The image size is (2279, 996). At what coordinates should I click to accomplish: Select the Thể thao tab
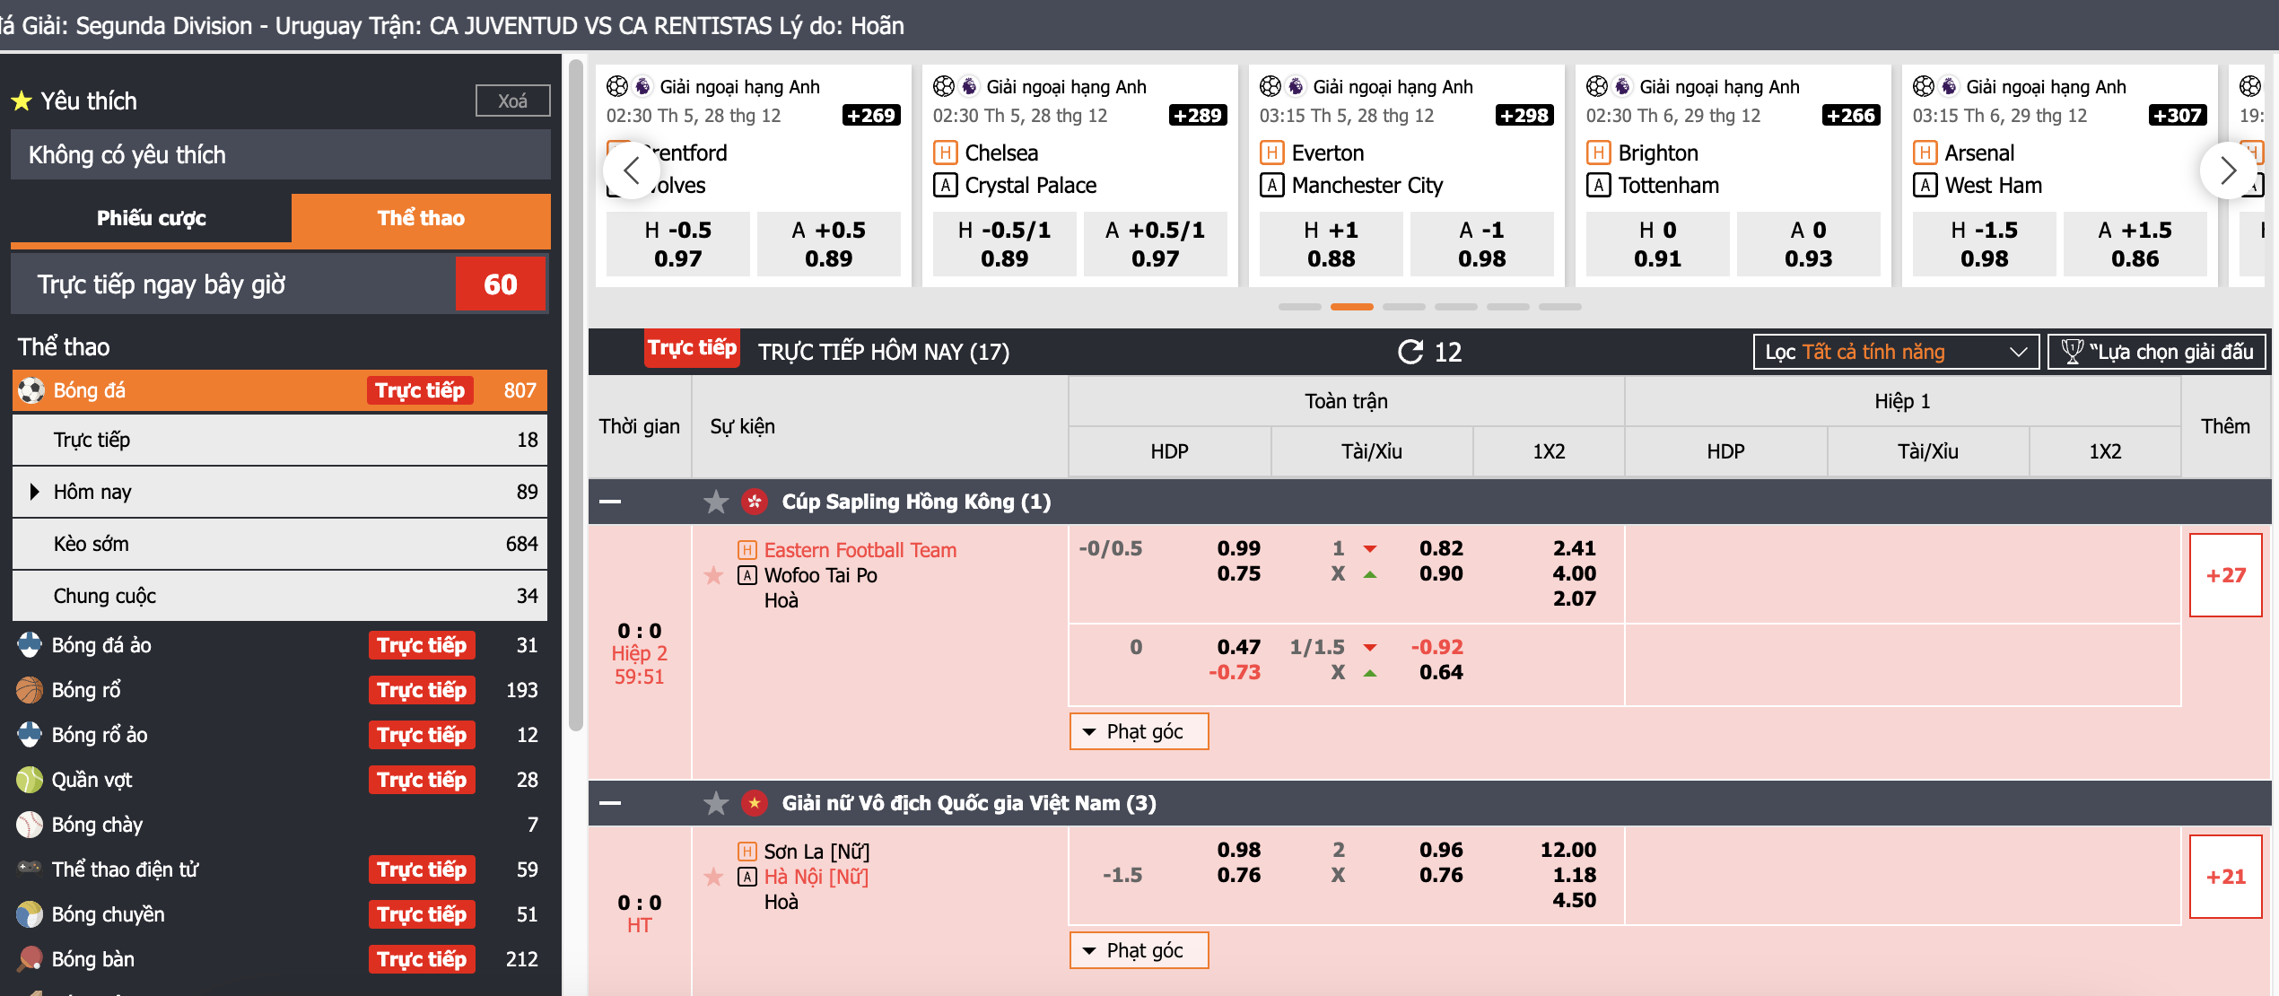coord(421,218)
